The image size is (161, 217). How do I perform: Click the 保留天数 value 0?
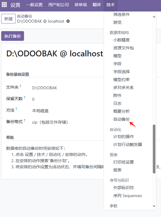tap(33, 99)
